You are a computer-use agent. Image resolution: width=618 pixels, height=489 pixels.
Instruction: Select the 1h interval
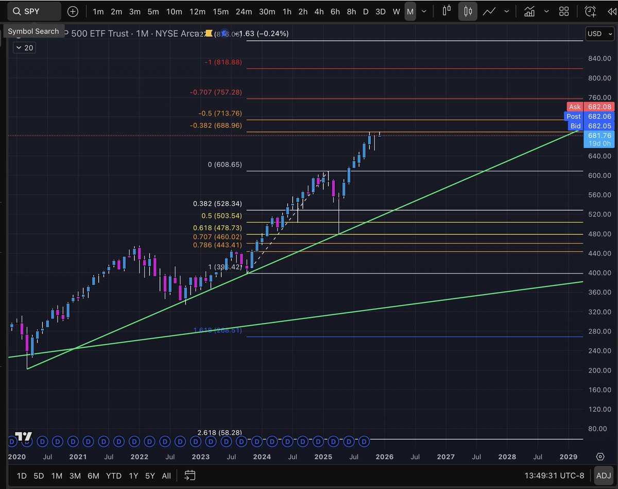click(x=287, y=11)
